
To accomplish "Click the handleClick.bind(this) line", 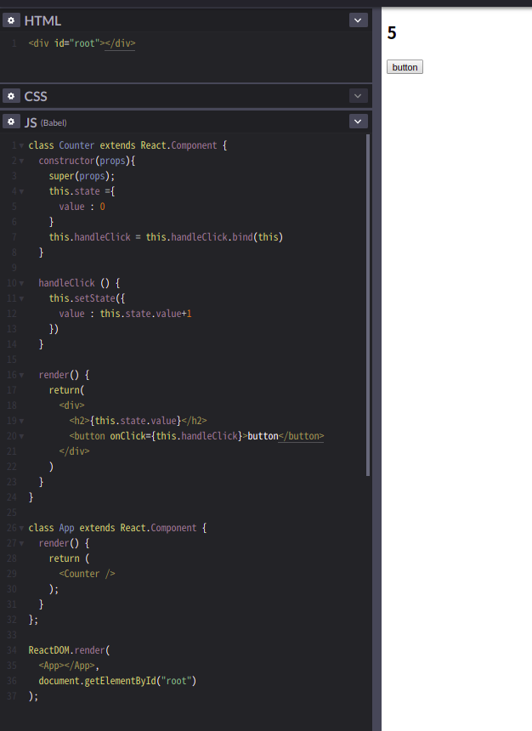I will coord(166,237).
